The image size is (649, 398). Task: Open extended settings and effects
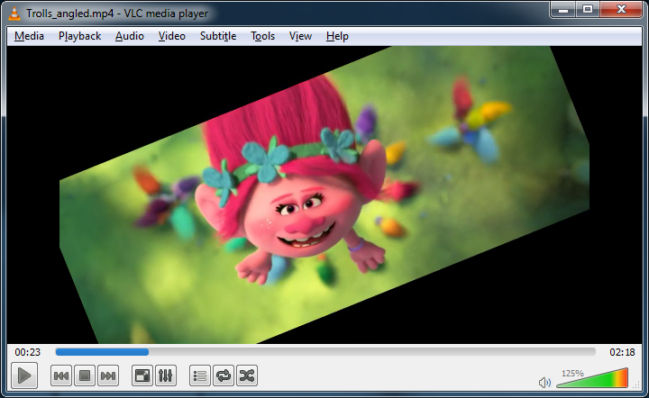click(166, 375)
